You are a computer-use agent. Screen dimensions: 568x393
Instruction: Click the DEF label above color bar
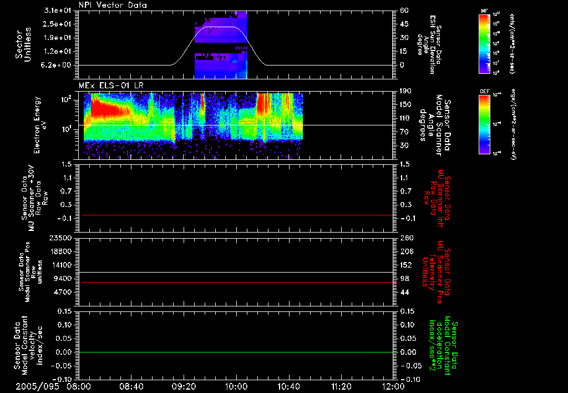[485, 92]
